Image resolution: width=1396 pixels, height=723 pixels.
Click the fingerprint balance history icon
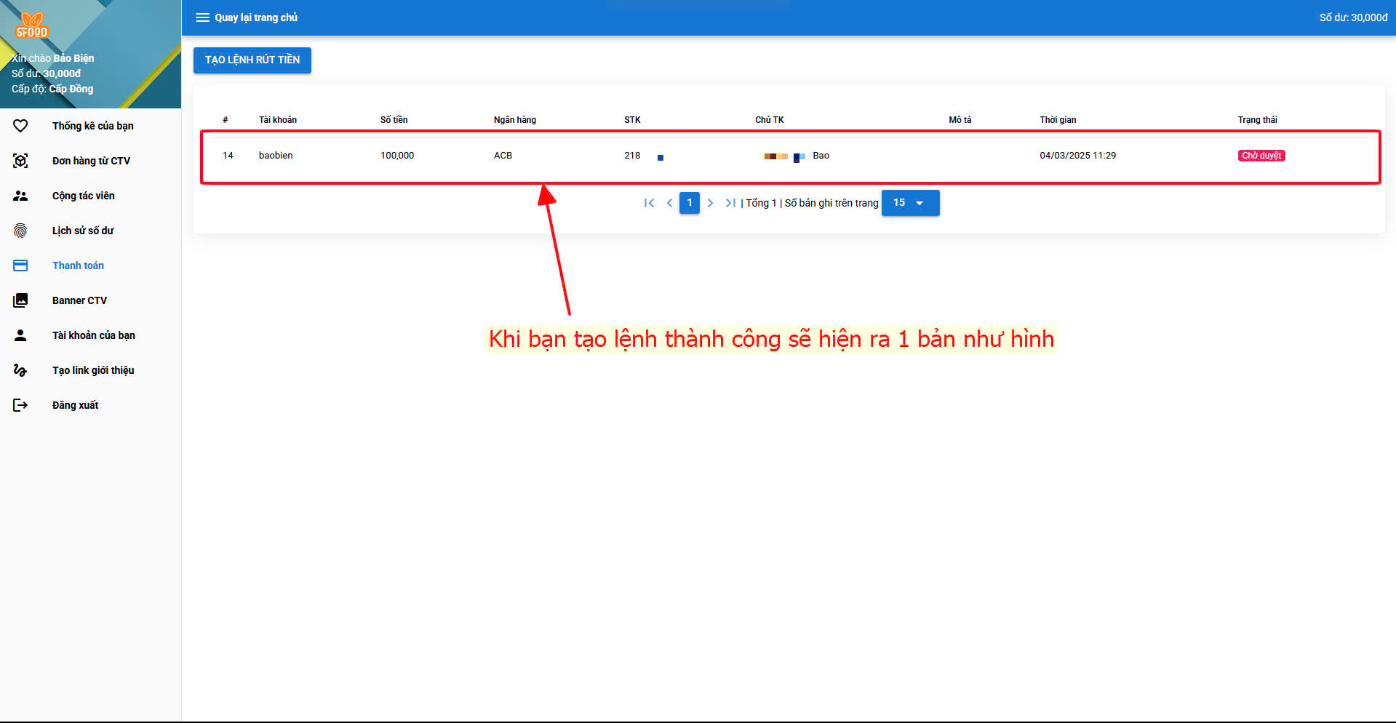pos(20,231)
